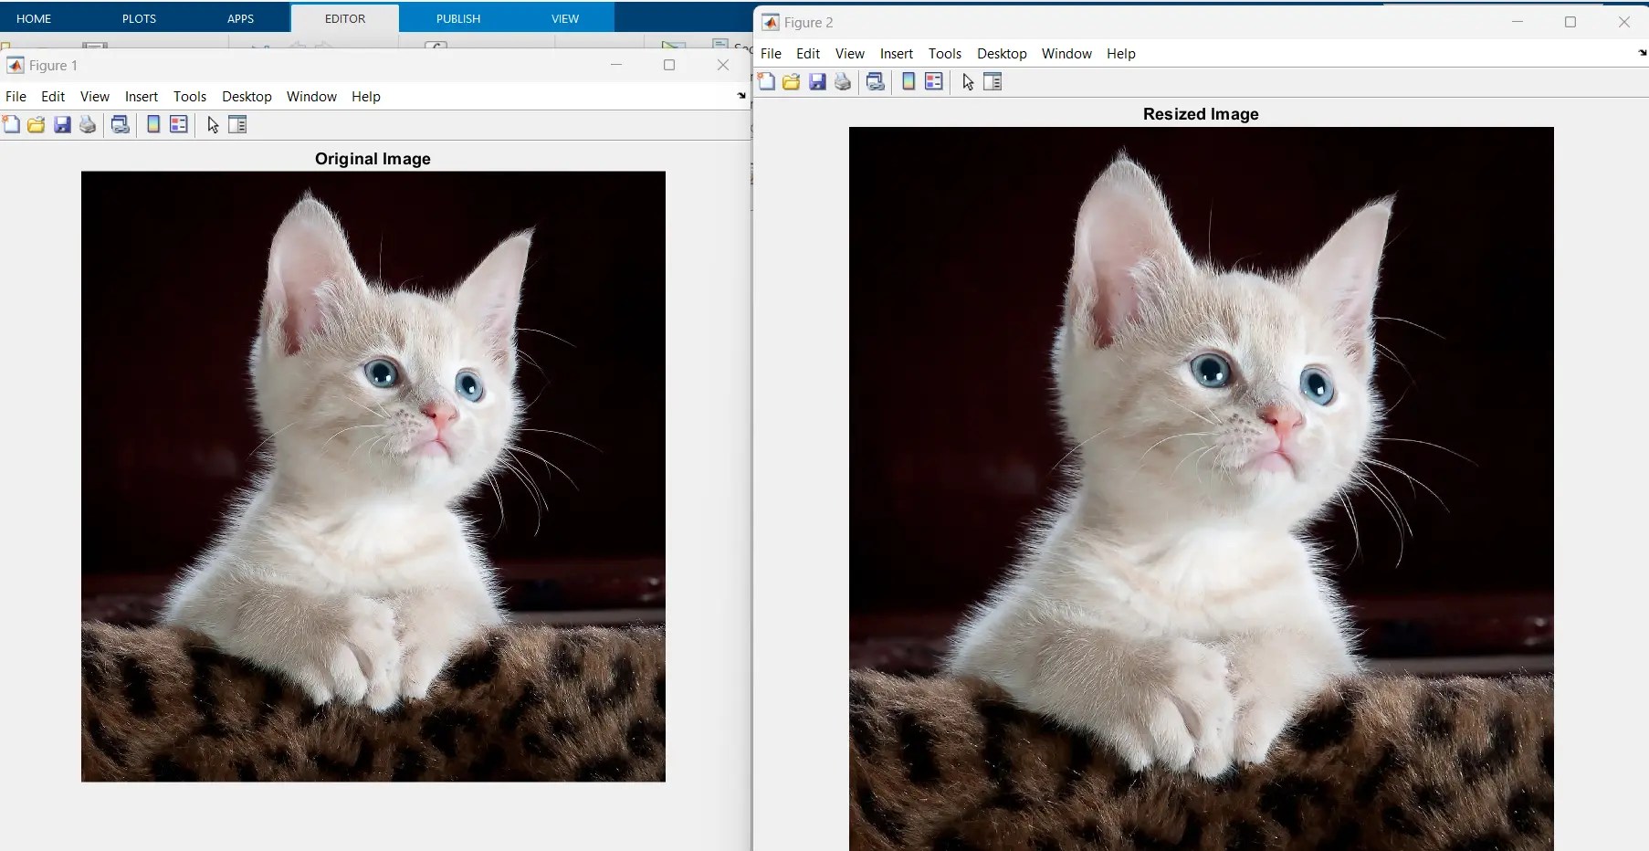Open the Property Inspector for Figure 2
Viewport: 1649px width, 851px height.
993,82
